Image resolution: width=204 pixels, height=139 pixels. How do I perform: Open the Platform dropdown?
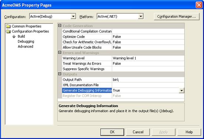(141, 17)
